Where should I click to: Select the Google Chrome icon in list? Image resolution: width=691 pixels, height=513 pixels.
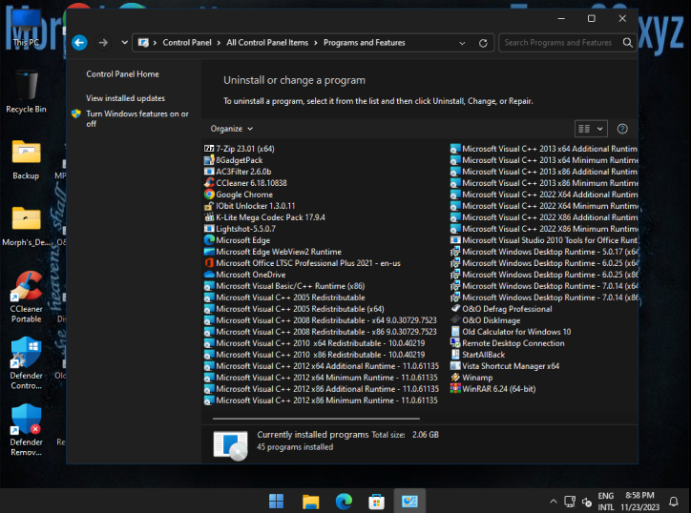pyautogui.click(x=209, y=195)
